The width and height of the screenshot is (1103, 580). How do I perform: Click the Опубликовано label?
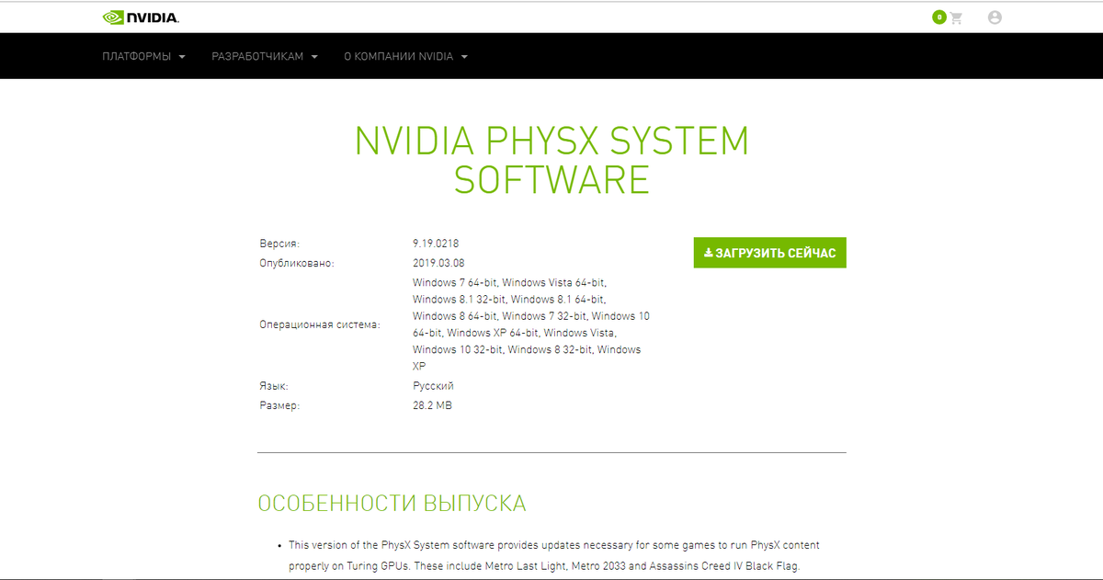tap(297, 263)
